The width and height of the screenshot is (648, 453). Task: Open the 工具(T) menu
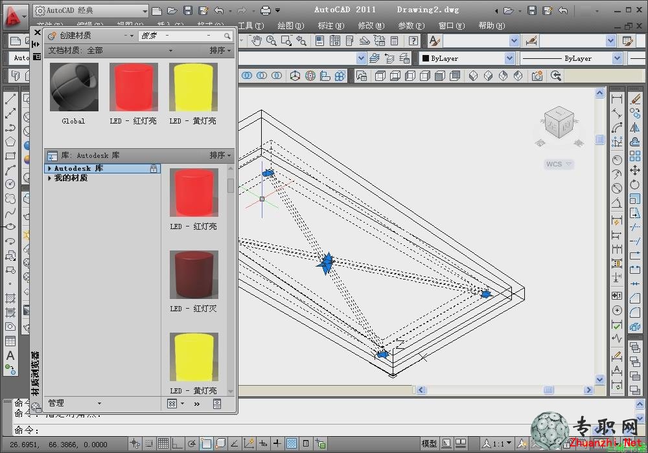pos(251,26)
